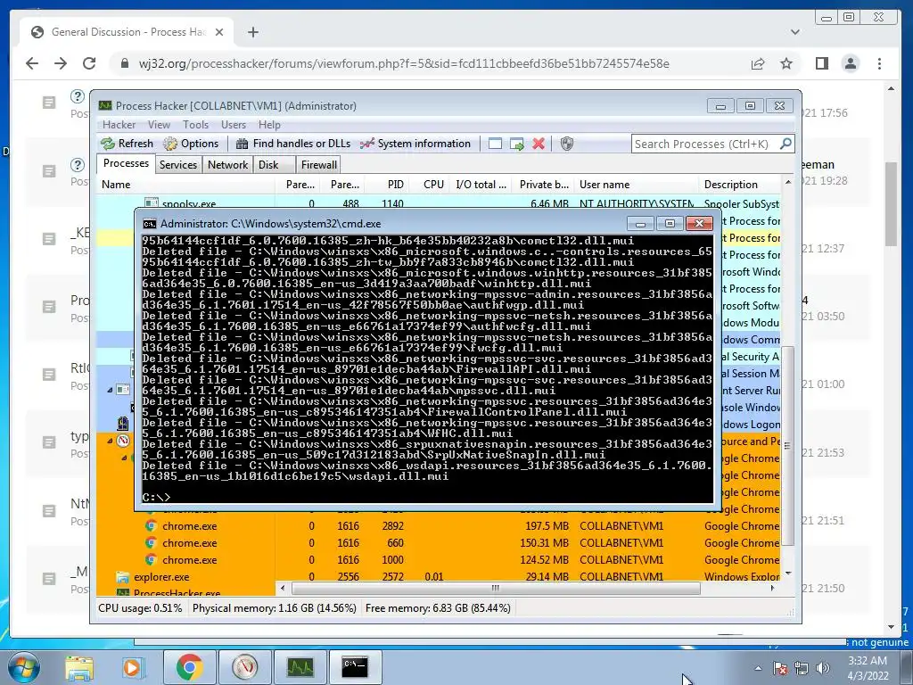Image resolution: width=913 pixels, height=685 pixels.
Task: Click the Process Hacker horizontal scrollbar thumb
Action: coord(496,589)
